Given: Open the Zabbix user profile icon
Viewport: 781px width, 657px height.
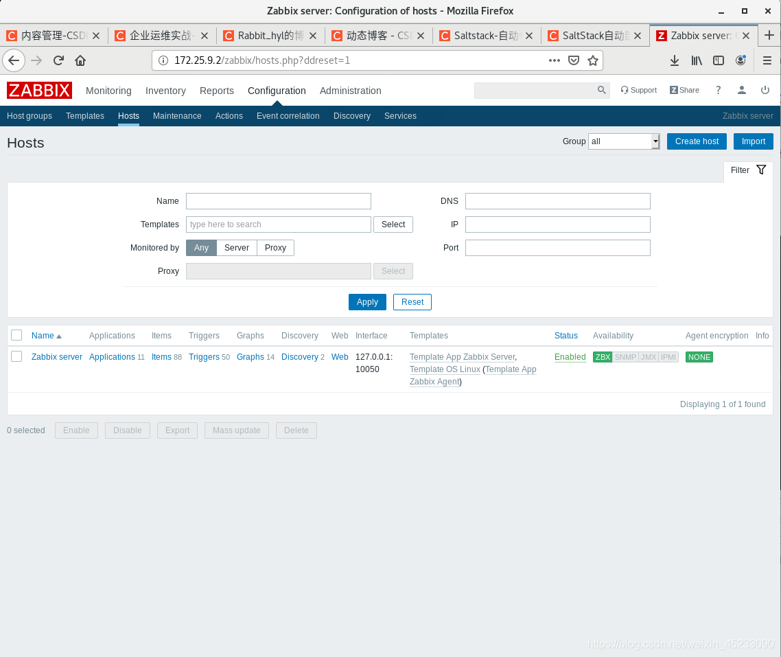Looking at the screenshot, I should (742, 90).
